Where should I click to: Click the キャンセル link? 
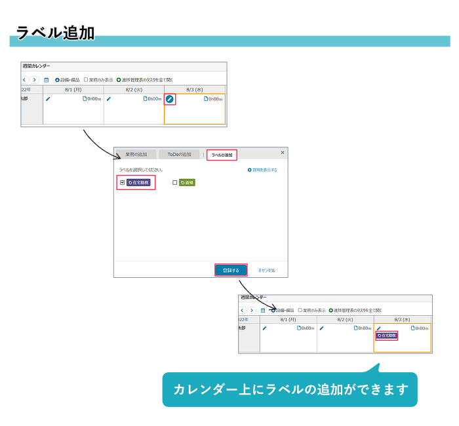pos(266,270)
